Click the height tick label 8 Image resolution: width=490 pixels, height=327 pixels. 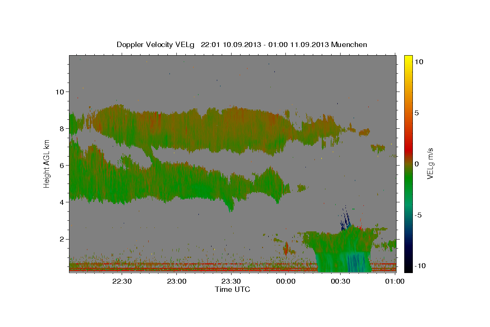(x=61, y=128)
